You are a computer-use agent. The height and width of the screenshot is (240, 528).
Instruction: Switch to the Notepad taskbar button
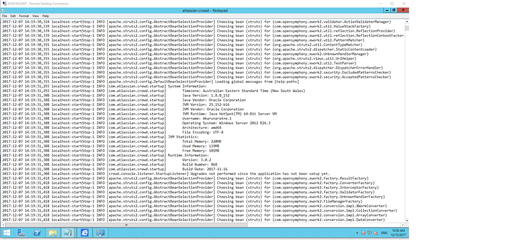[x=68, y=233]
